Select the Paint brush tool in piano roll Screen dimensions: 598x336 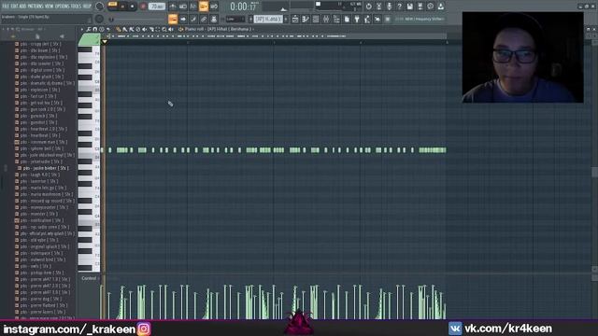pyautogui.click(x=124, y=29)
